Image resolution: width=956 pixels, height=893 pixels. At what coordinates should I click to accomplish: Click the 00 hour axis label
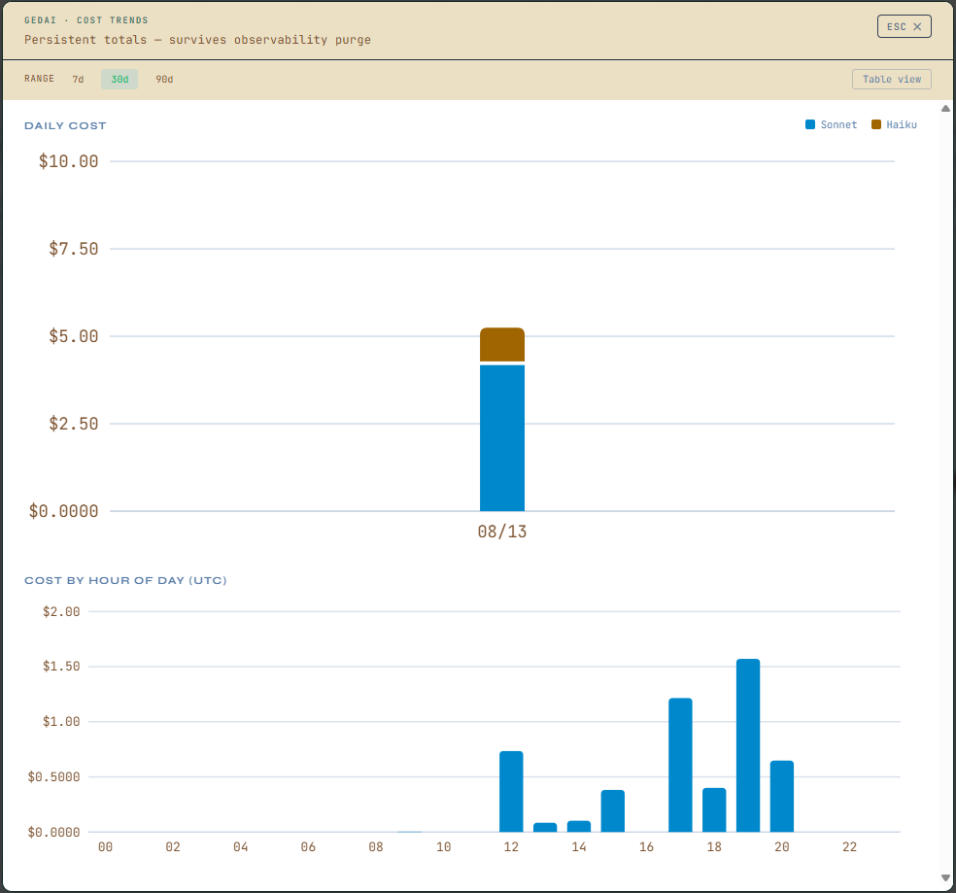click(x=105, y=846)
